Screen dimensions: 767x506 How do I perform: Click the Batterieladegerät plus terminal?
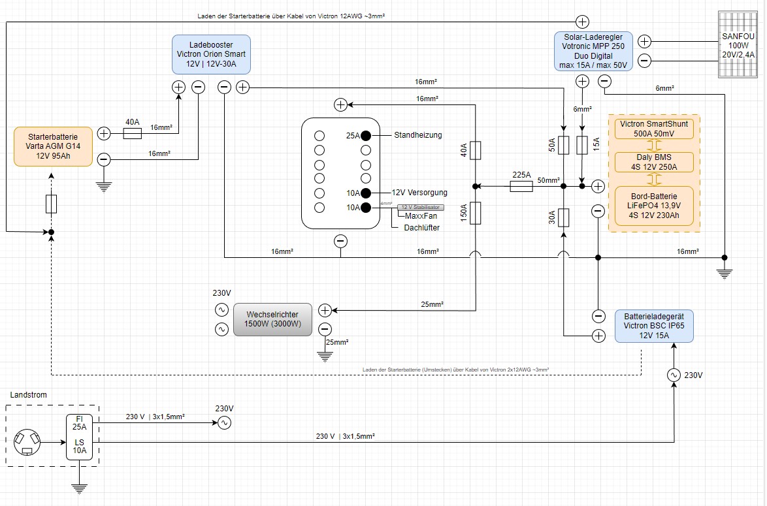[598, 336]
